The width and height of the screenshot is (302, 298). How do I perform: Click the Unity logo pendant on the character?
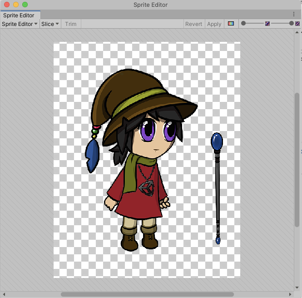pyautogui.click(x=147, y=187)
